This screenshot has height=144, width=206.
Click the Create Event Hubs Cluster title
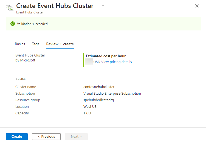click(x=55, y=6)
